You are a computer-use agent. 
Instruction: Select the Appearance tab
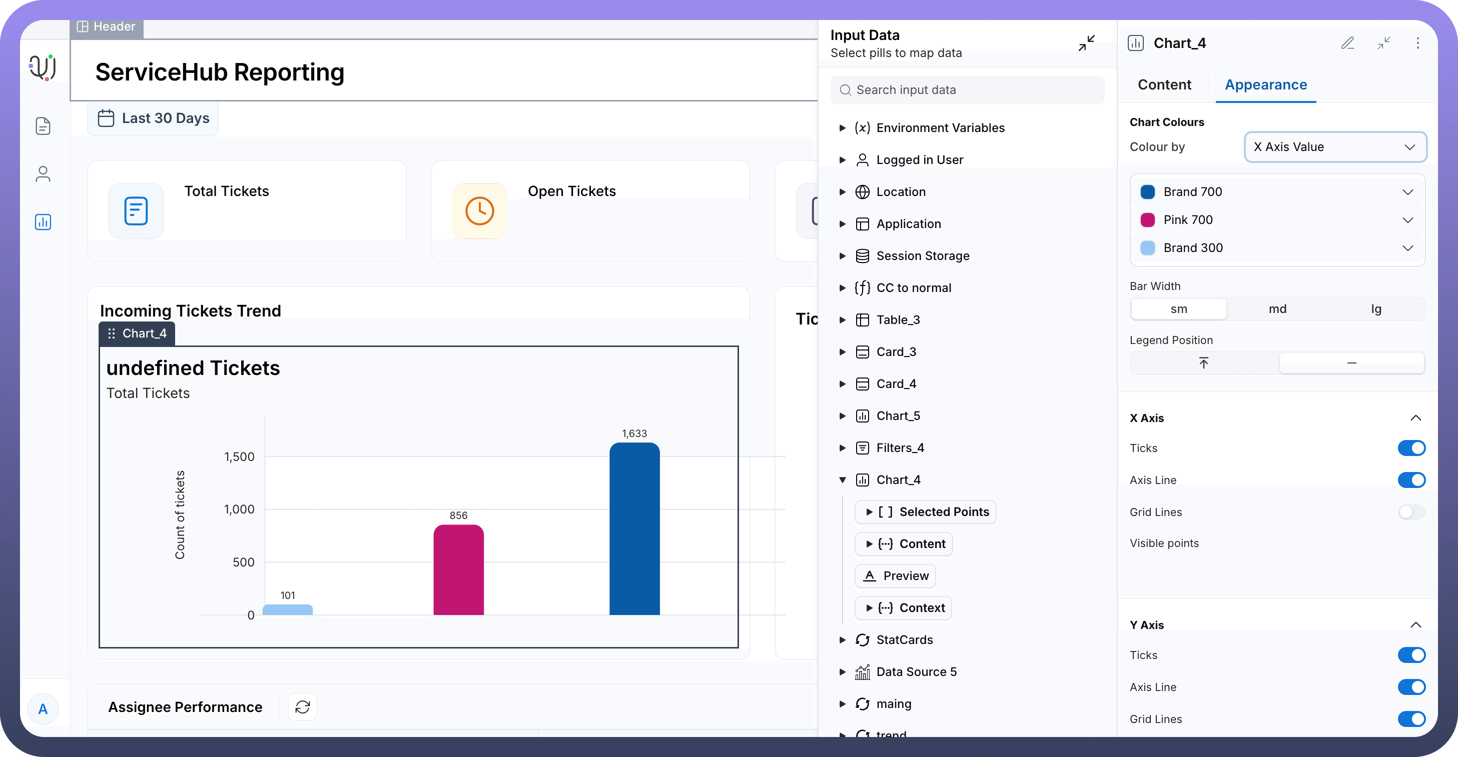tap(1265, 85)
